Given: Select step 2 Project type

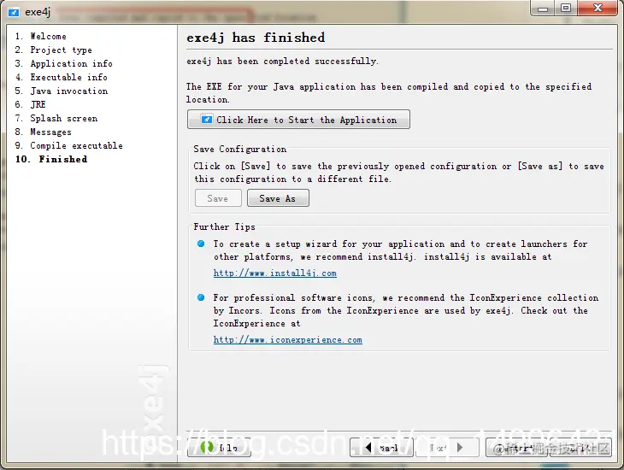Looking at the screenshot, I should [53, 50].
